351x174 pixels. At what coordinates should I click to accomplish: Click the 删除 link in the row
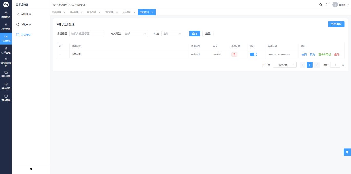tap(337, 55)
